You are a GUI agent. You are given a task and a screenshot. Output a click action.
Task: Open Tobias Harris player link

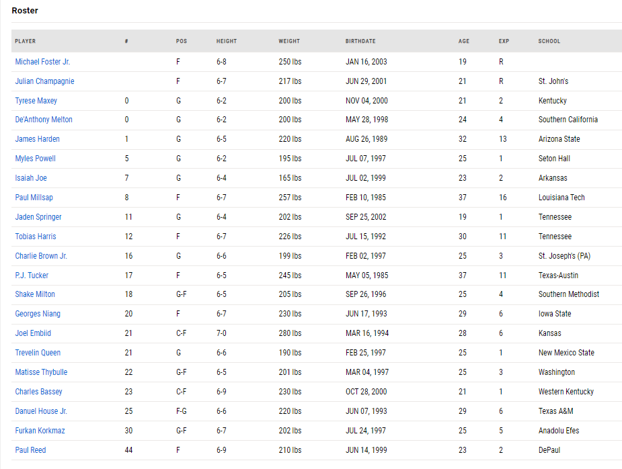pos(36,237)
